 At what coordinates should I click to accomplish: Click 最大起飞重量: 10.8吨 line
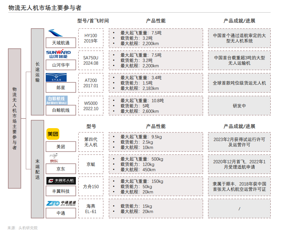(x=142, y=101)
